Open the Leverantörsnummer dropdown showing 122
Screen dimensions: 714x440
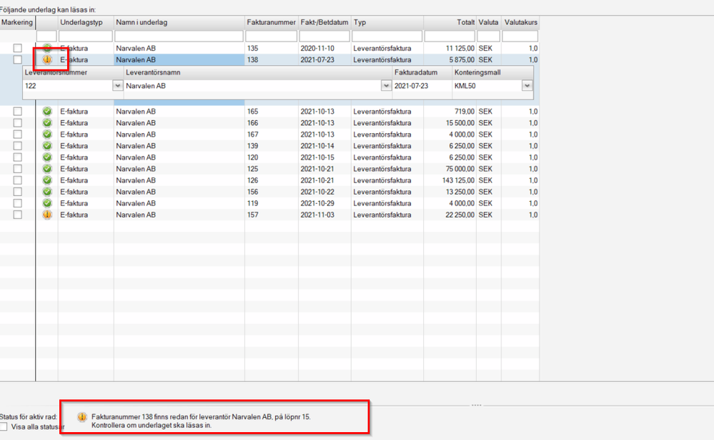tap(117, 86)
